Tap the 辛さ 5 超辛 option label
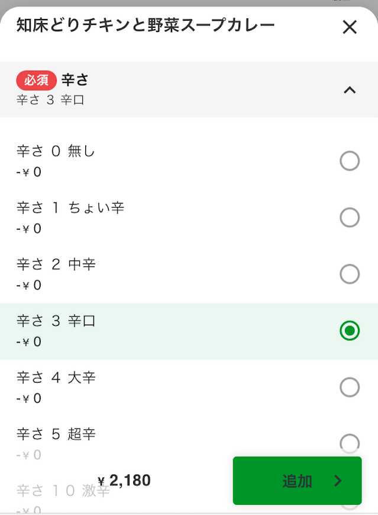Screen dimensions: 378x515 (x=56, y=434)
